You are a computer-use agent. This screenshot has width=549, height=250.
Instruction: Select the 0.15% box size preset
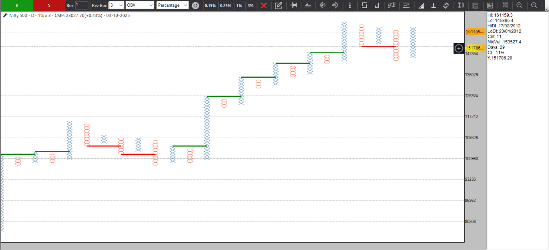[x=210, y=5]
